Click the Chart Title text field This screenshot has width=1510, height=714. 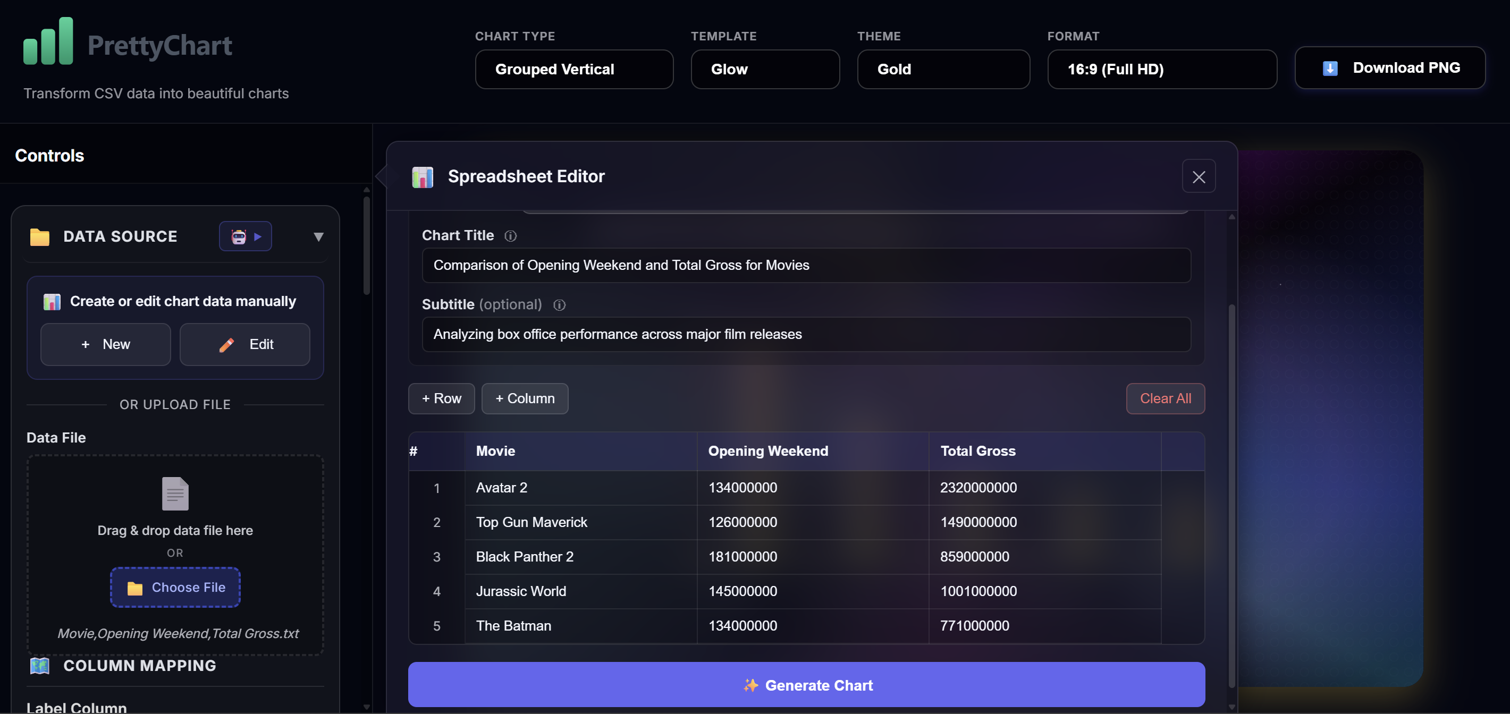pos(806,265)
